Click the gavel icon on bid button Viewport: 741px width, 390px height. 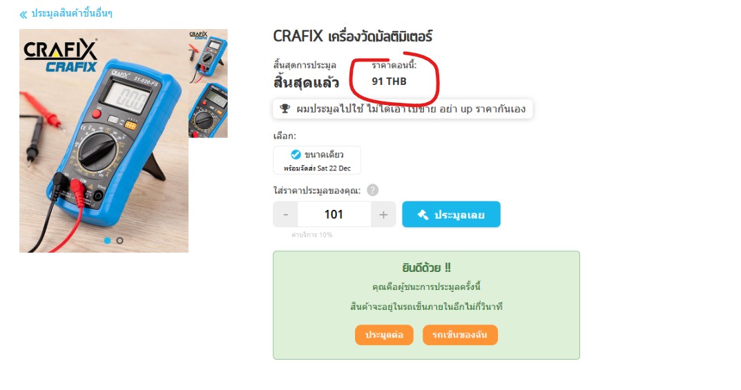tap(423, 215)
